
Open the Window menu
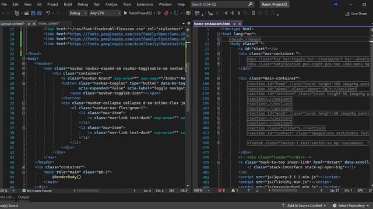(165, 4)
